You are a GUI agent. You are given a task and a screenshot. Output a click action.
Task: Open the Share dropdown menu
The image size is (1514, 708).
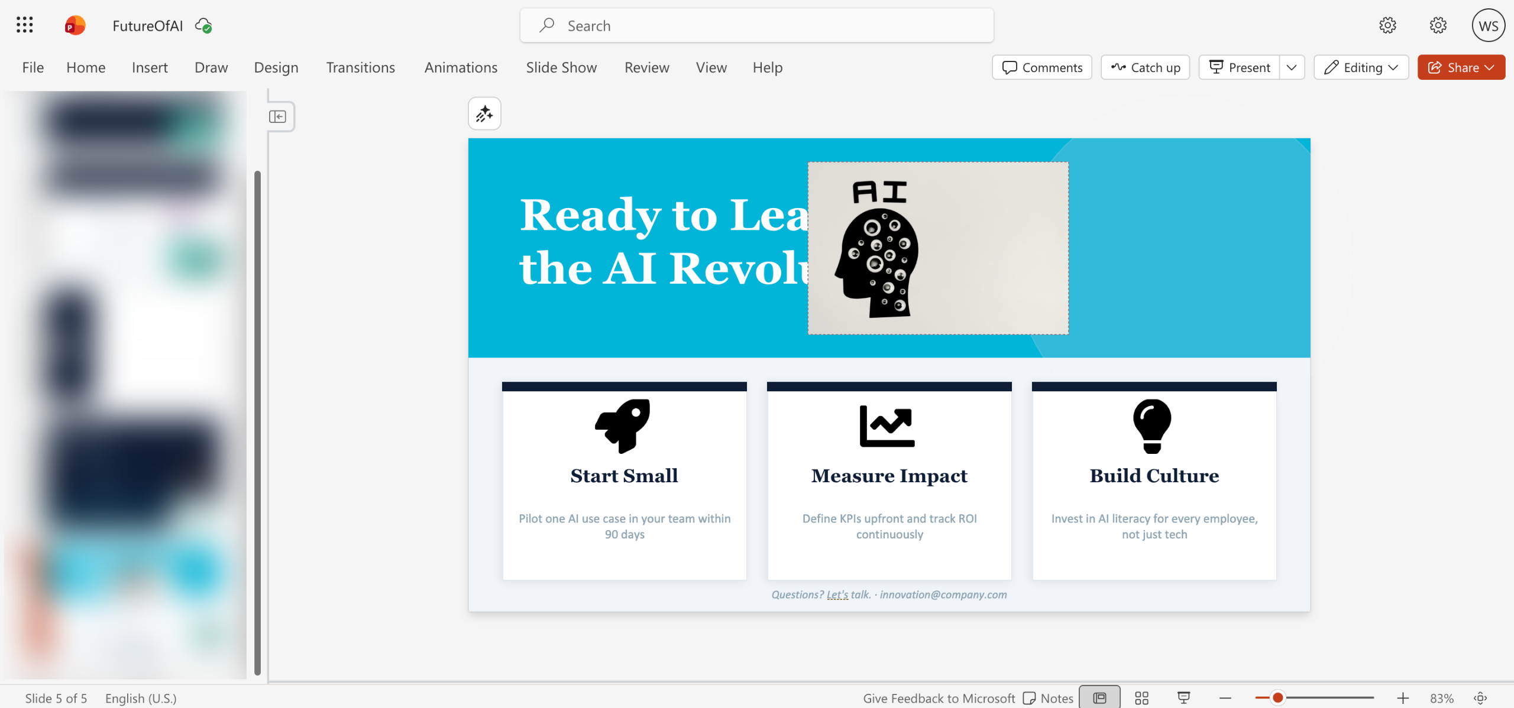(1461, 67)
